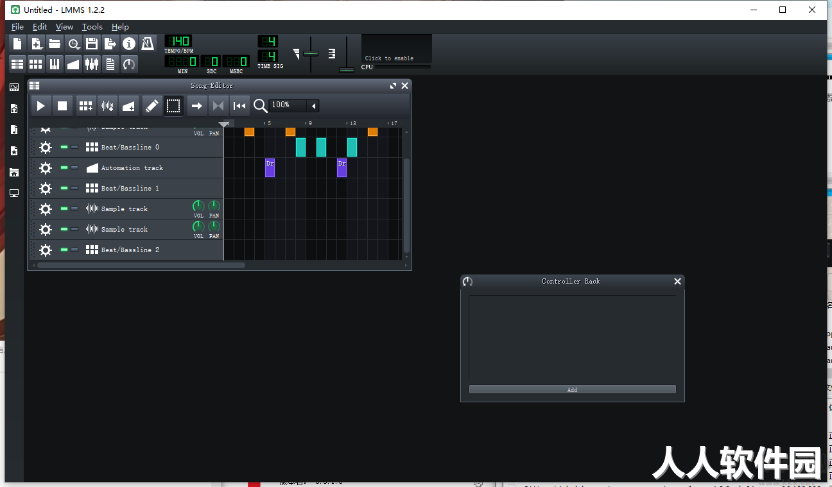Export the current project

point(110,44)
